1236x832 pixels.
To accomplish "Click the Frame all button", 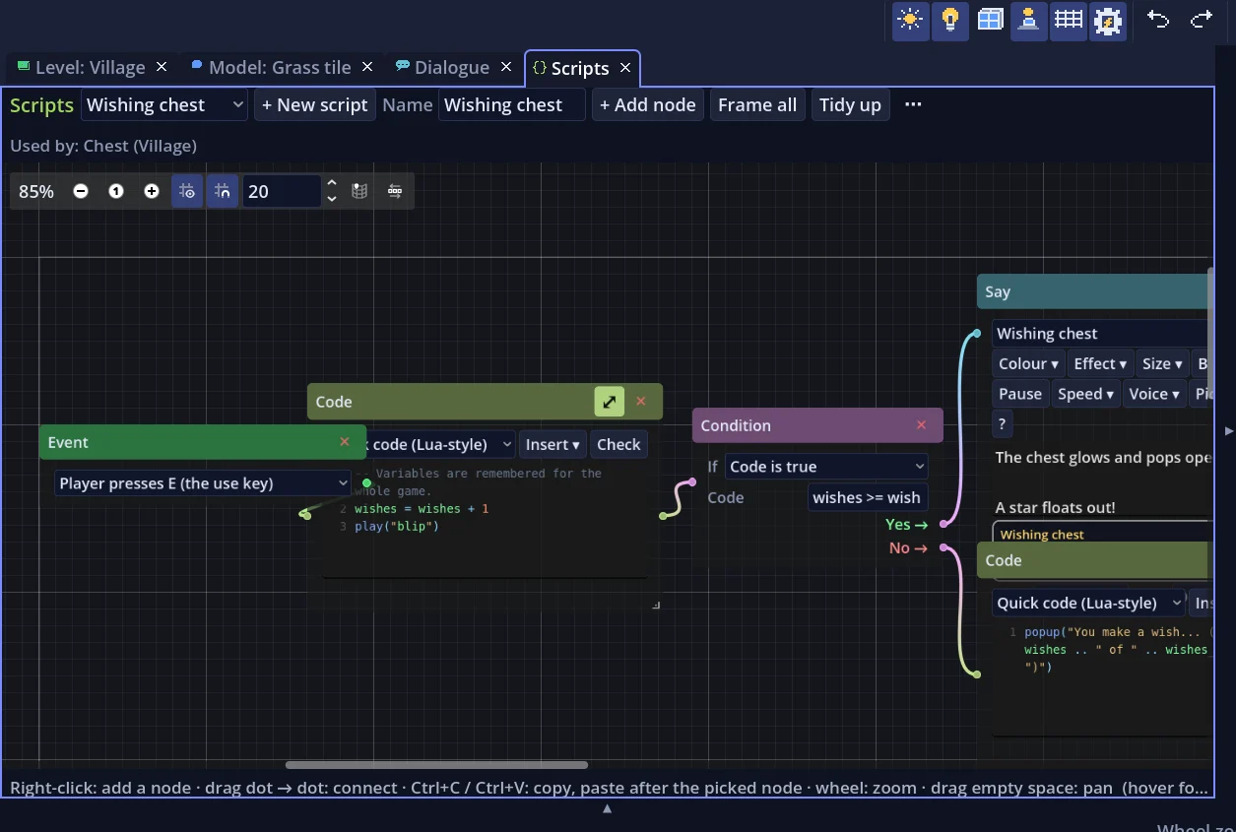I will tap(757, 104).
